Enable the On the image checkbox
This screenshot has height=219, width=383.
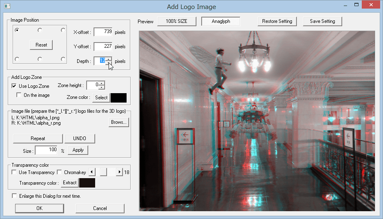[x=19, y=95]
